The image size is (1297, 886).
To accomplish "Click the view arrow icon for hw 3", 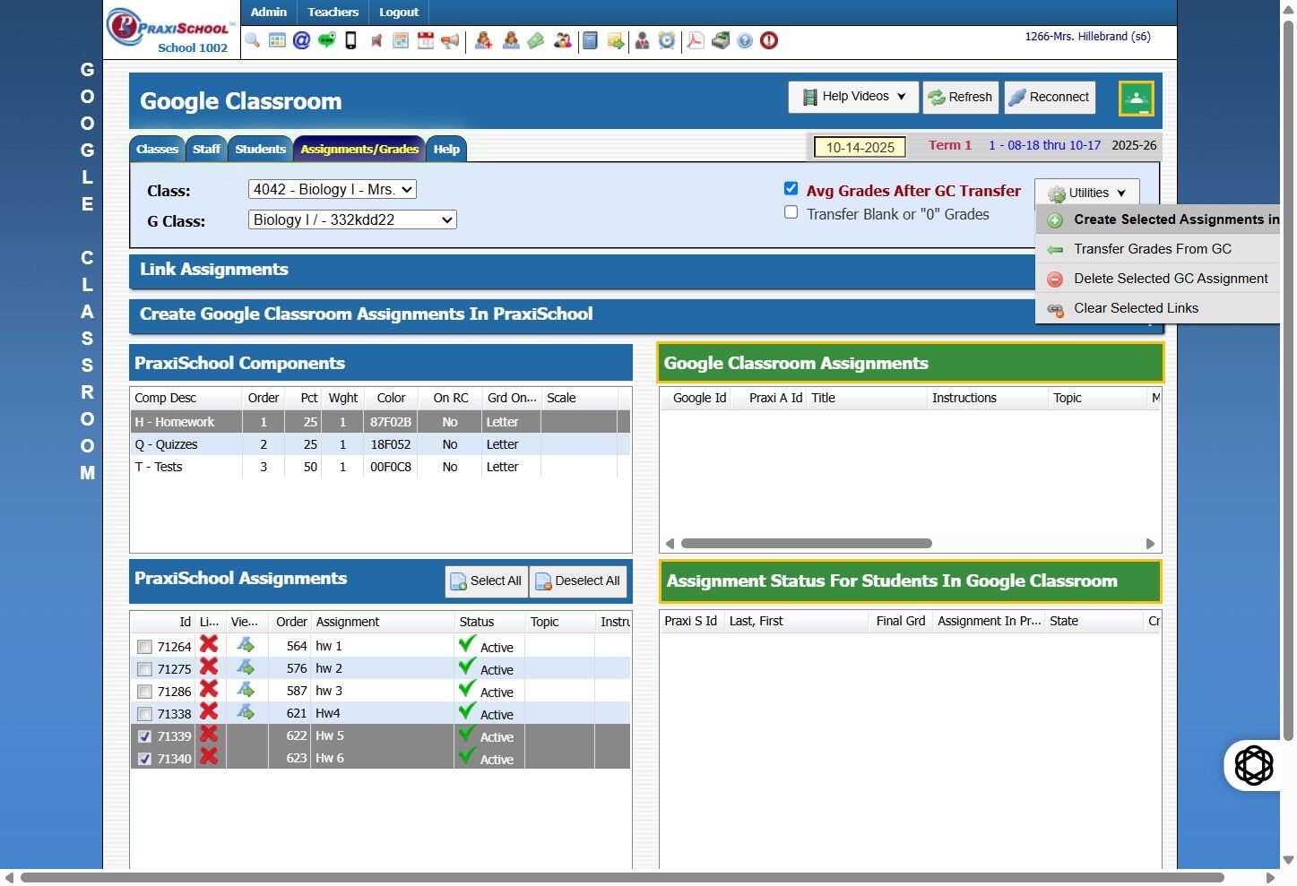I will [246, 690].
